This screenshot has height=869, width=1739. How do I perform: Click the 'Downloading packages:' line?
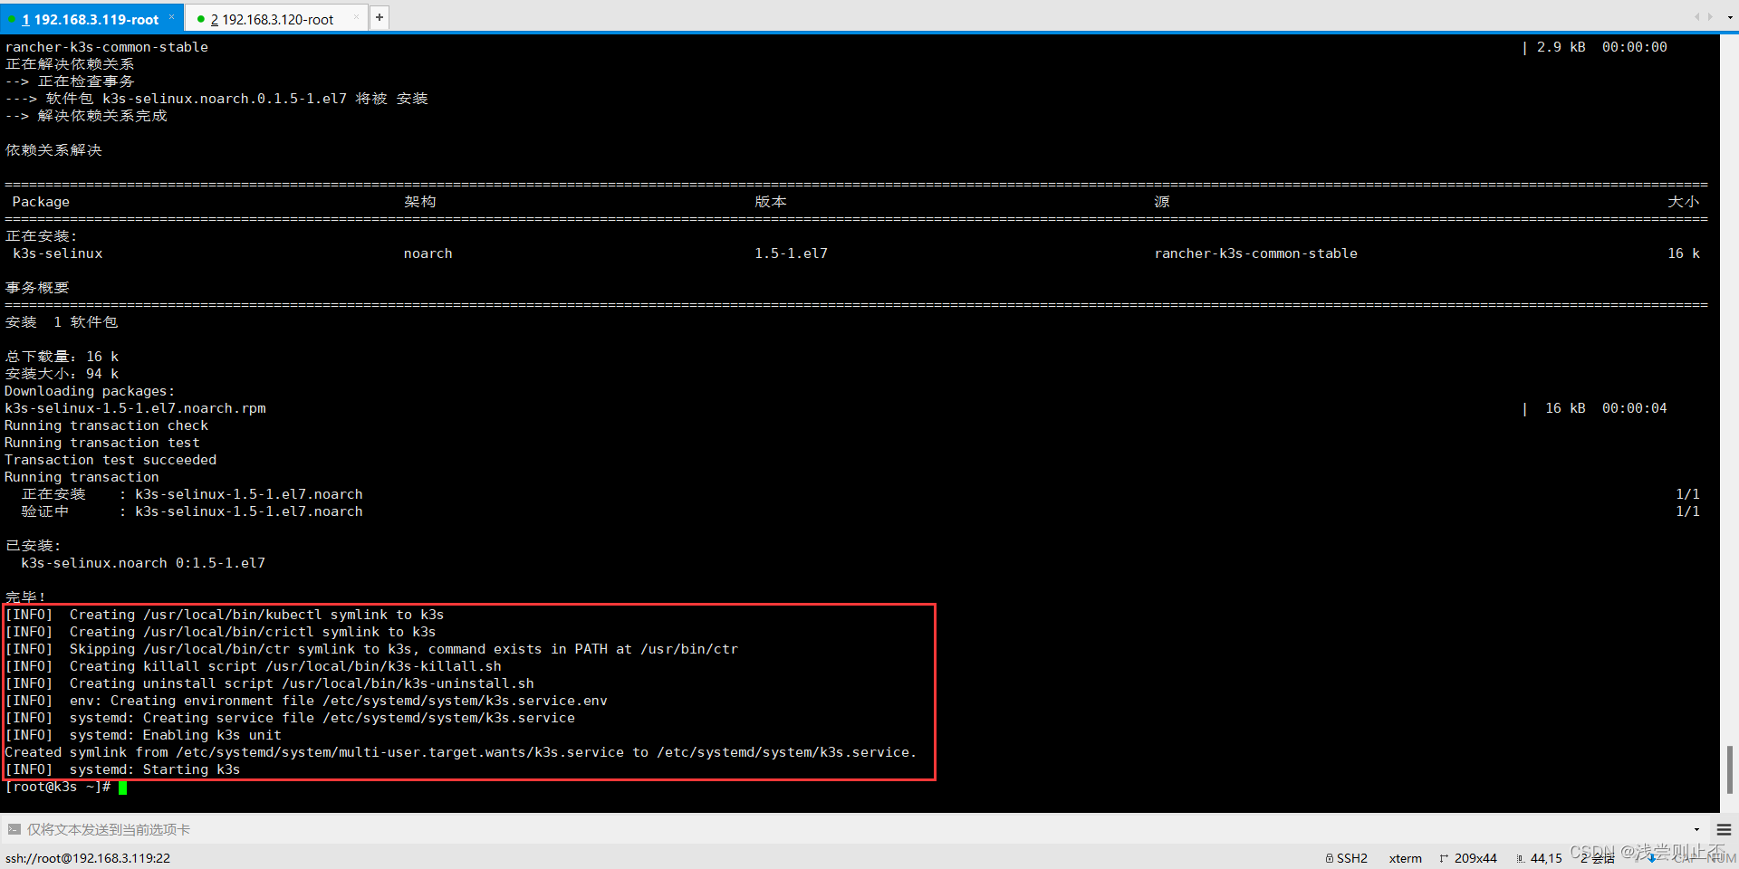tap(90, 391)
